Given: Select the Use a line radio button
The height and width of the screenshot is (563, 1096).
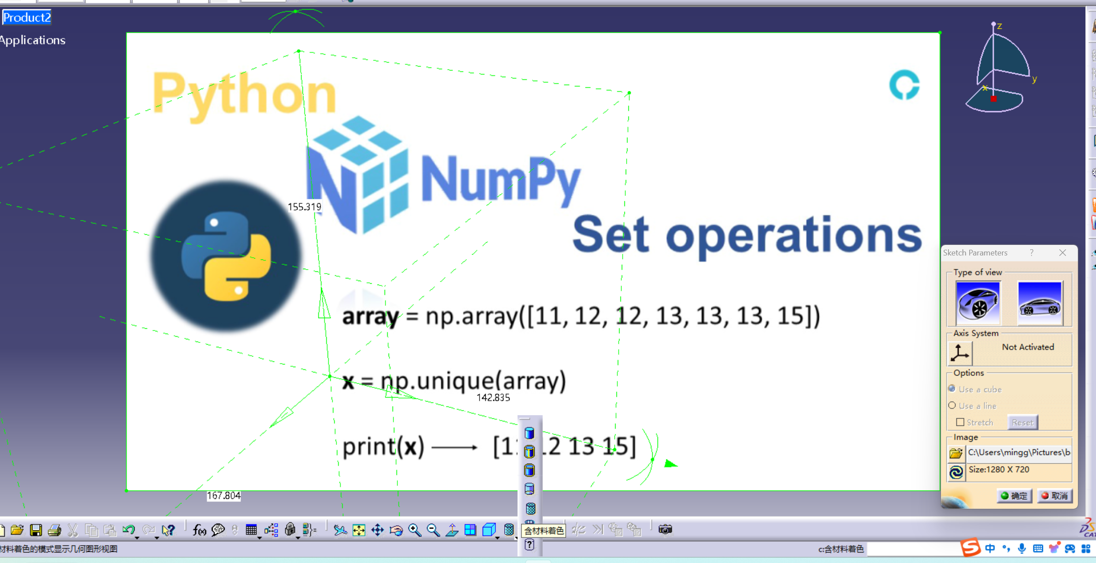Looking at the screenshot, I should pos(952,405).
